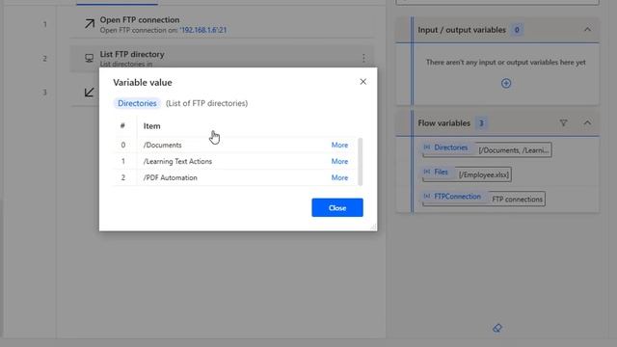Click the blue Close button
This screenshot has height=347, width=617.
click(x=337, y=207)
